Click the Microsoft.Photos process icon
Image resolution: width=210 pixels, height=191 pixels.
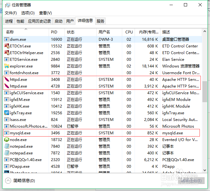(7, 126)
